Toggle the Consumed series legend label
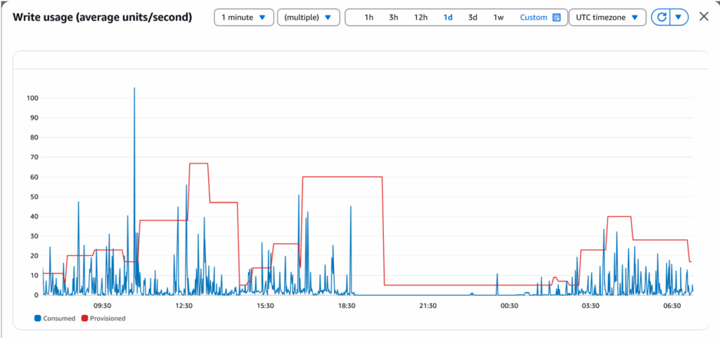 (x=59, y=318)
